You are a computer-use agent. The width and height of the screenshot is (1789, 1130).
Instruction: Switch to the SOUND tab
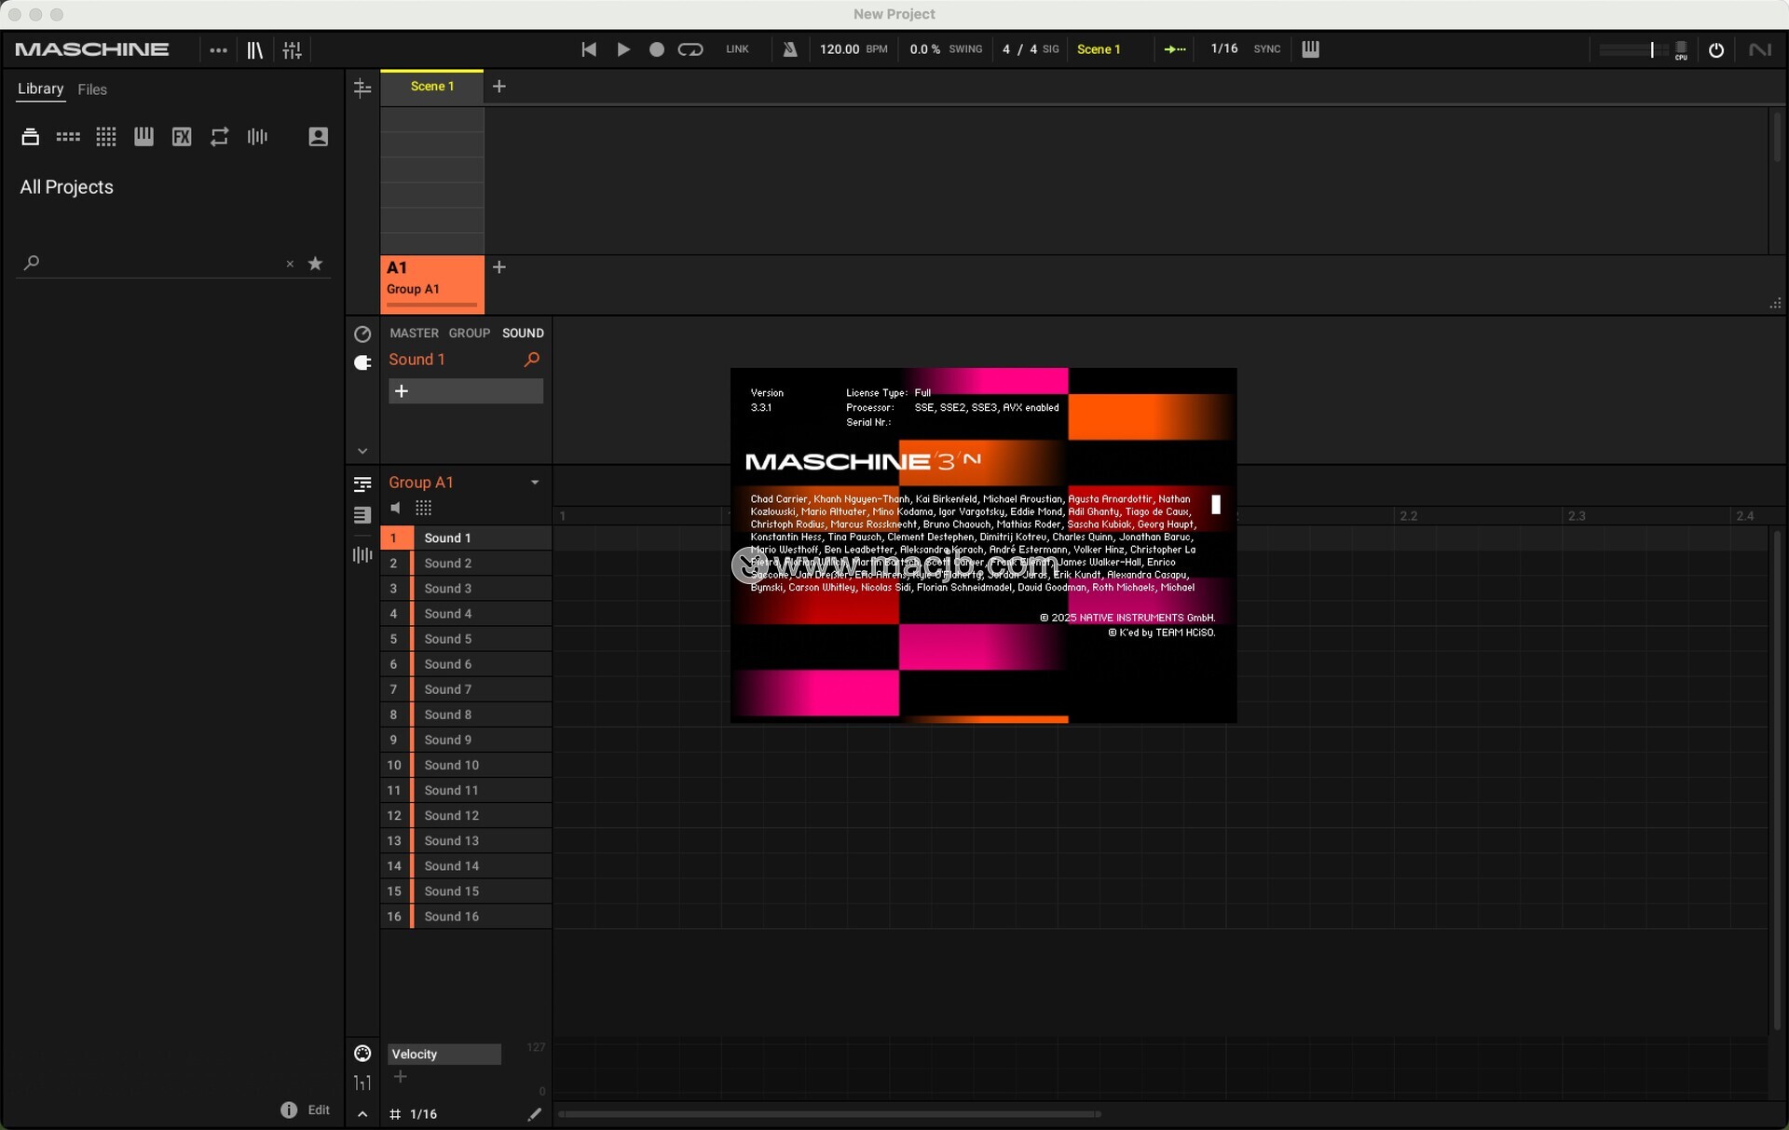[523, 333]
